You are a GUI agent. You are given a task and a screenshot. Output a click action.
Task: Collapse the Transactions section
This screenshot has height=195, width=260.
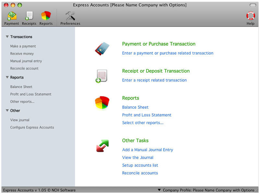7,37
